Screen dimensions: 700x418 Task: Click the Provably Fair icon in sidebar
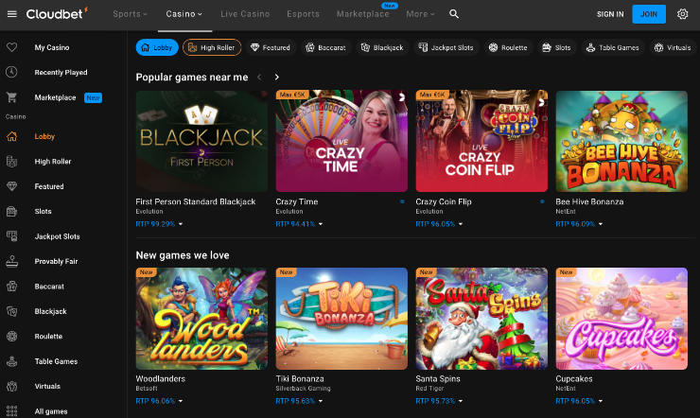pyautogui.click(x=12, y=261)
